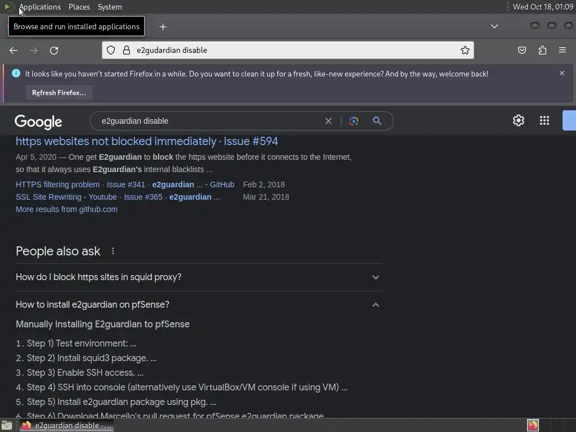Open the System menu
576x432 pixels.
110,7
